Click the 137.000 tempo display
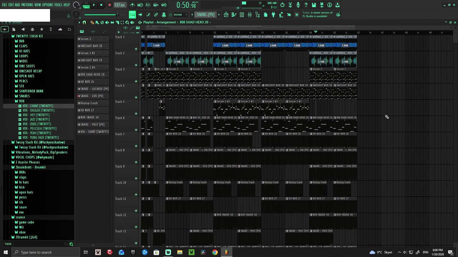 pos(120,5)
